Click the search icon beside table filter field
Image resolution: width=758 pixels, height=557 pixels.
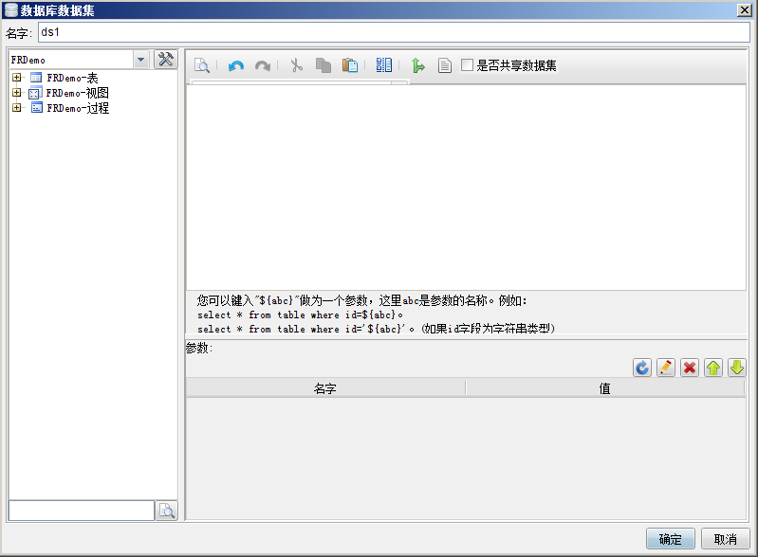167,511
